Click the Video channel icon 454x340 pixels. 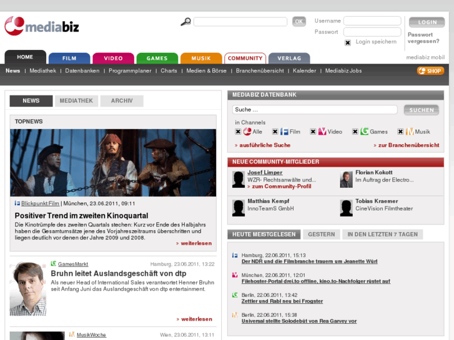pos(322,132)
